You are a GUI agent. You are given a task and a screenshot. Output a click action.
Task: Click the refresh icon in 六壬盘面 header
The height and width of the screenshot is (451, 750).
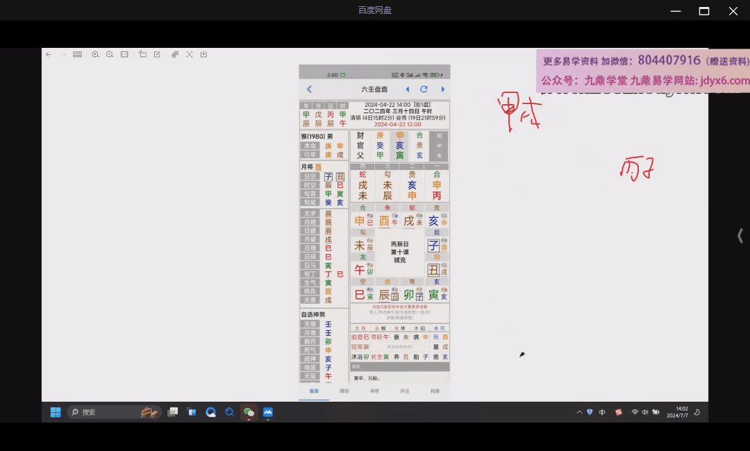[424, 90]
